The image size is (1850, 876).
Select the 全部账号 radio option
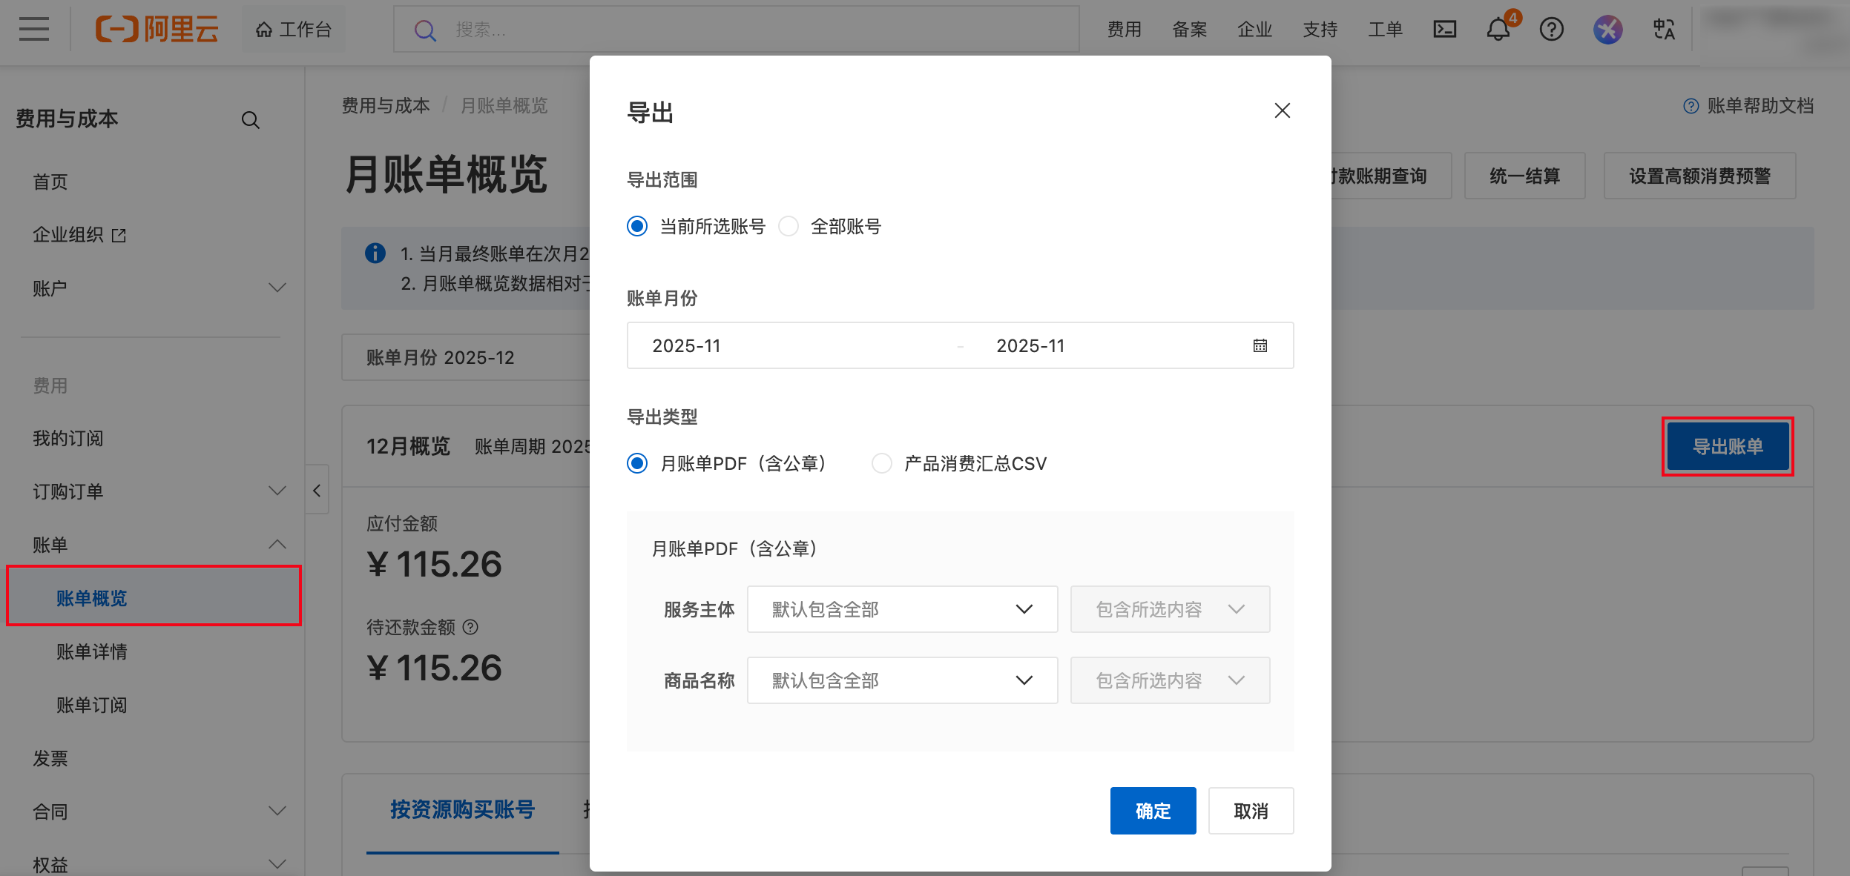coord(789,227)
